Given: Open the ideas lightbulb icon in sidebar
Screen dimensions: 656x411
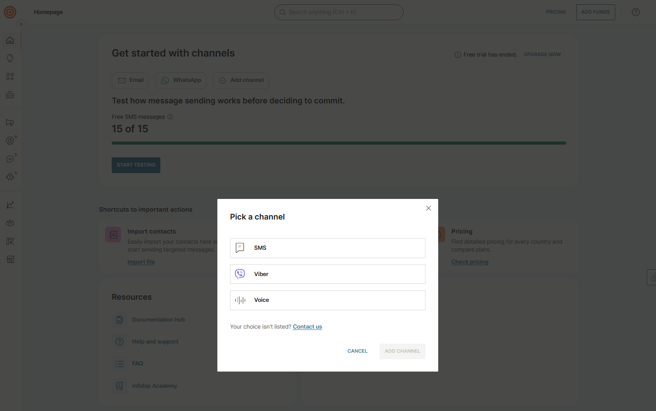Looking at the screenshot, I should 10,58.
